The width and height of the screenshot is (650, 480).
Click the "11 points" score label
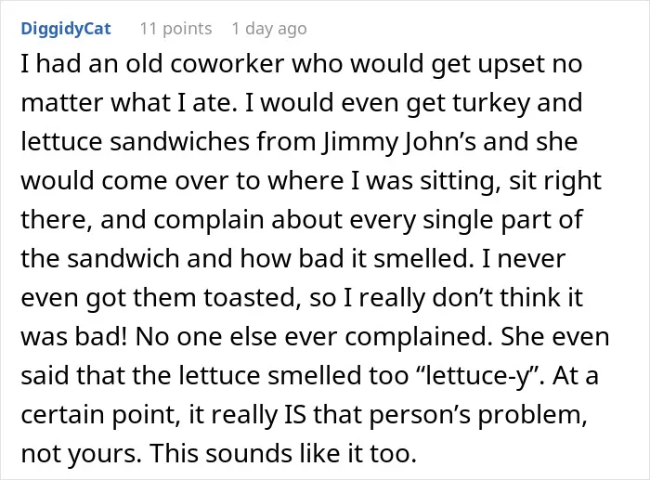(175, 29)
